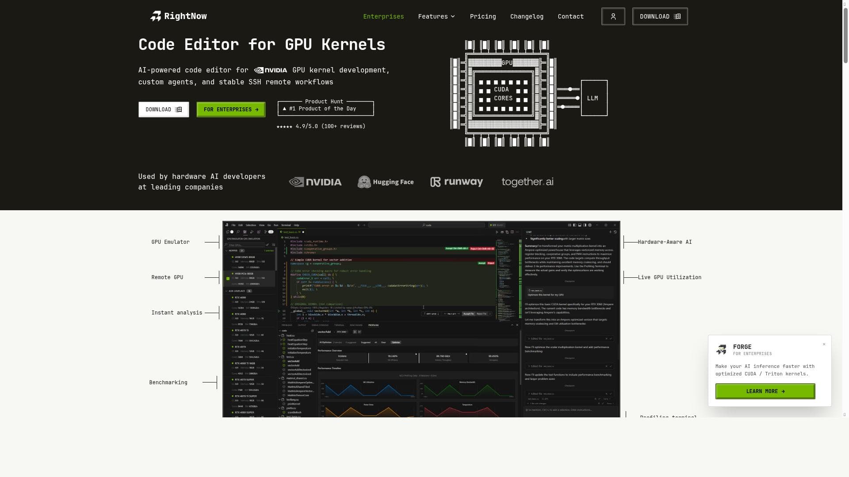Click the 4.9/5.0 reviews rating text
The height and width of the screenshot is (477, 849).
[x=321, y=126]
